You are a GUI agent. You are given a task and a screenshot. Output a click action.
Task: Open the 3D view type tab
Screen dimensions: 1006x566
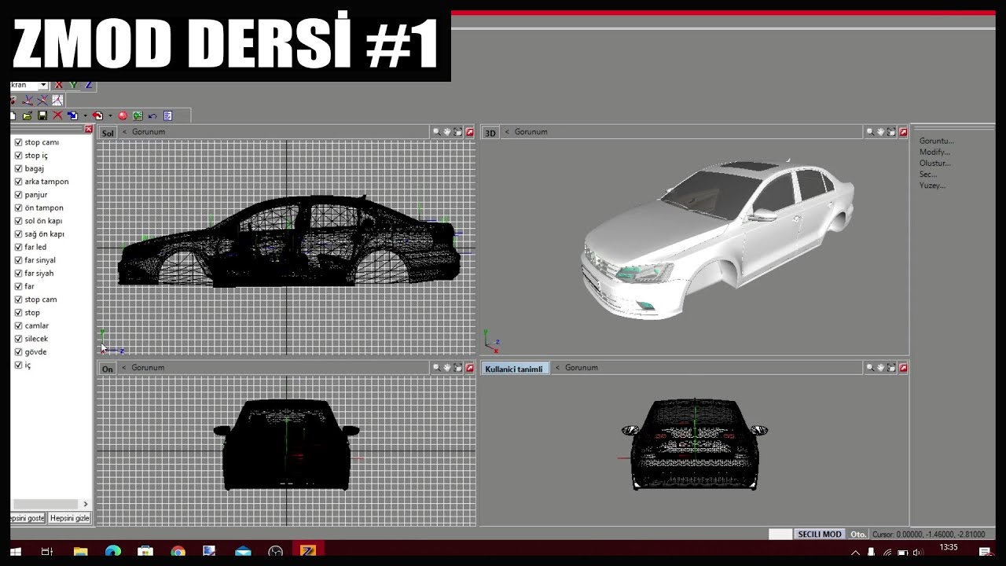490,133
